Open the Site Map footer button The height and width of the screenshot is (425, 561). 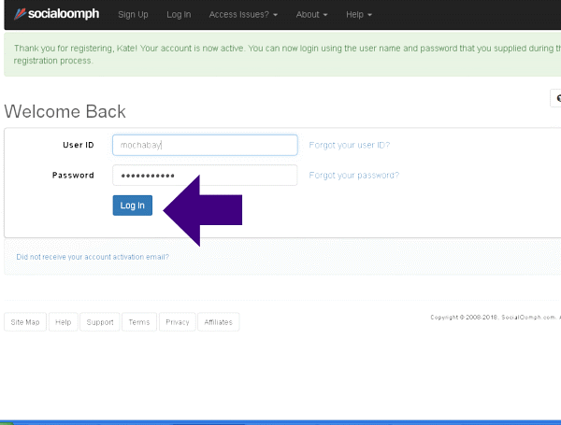(25, 322)
